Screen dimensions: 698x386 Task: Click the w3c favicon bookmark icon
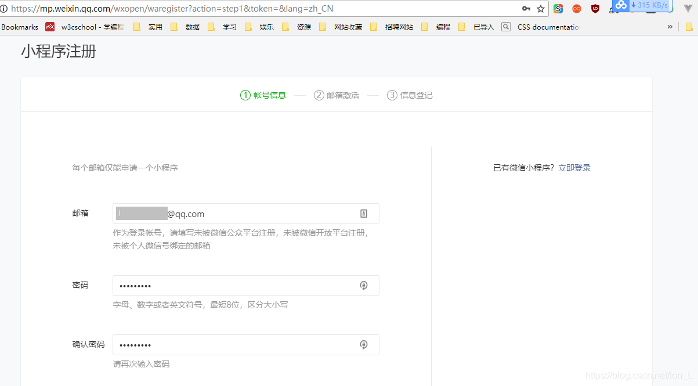50,27
